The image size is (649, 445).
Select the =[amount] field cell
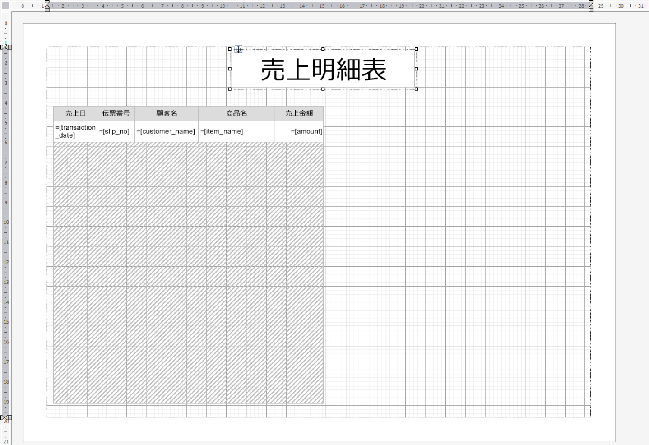(x=299, y=131)
